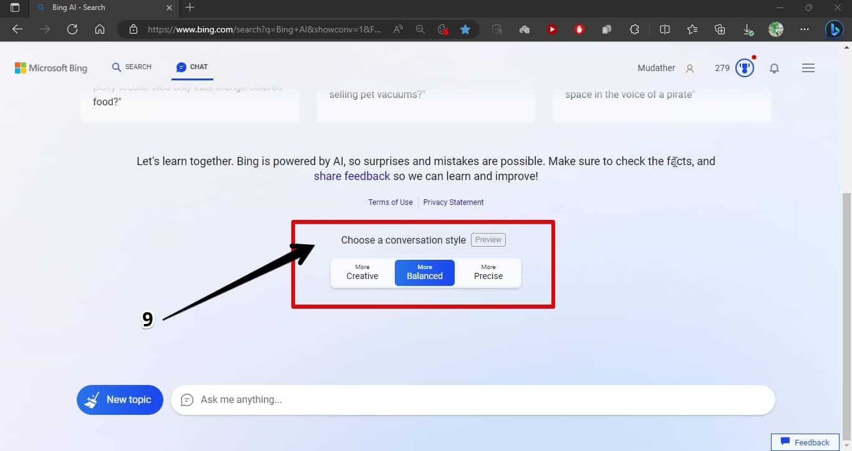This screenshot has width=852, height=451.
Task: Open the Terms of Use link
Action: [x=390, y=202]
